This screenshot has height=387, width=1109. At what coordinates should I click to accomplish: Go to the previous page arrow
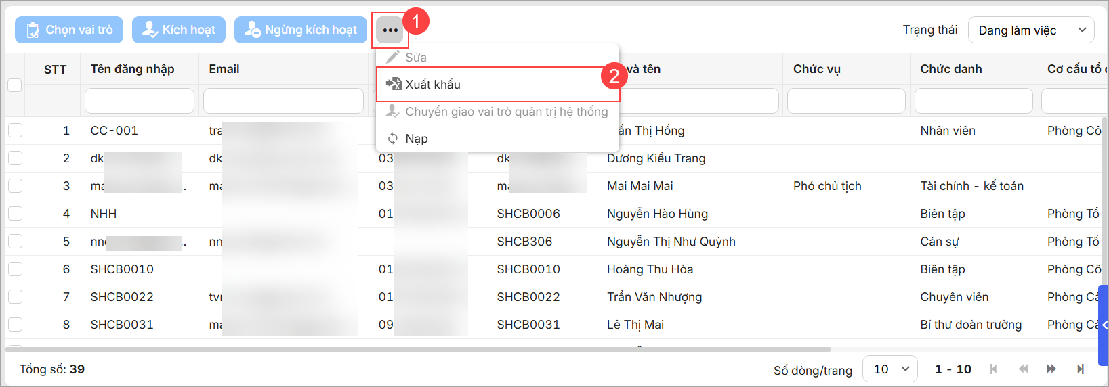click(1023, 369)
